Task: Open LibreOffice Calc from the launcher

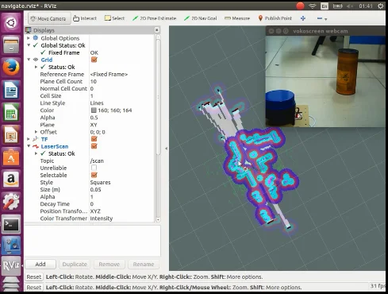Action: pyautogui.click(x=11, y=113)
